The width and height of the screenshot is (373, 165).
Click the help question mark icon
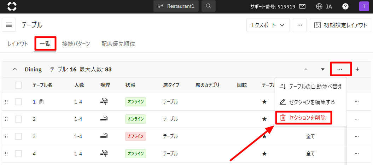click(345, 6)
